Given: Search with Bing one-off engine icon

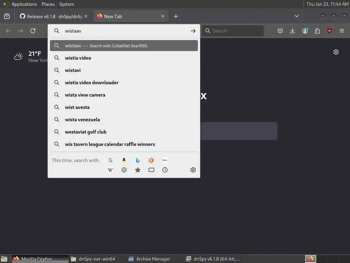Looking at the screenshot, I should click(x=137, y=160).
